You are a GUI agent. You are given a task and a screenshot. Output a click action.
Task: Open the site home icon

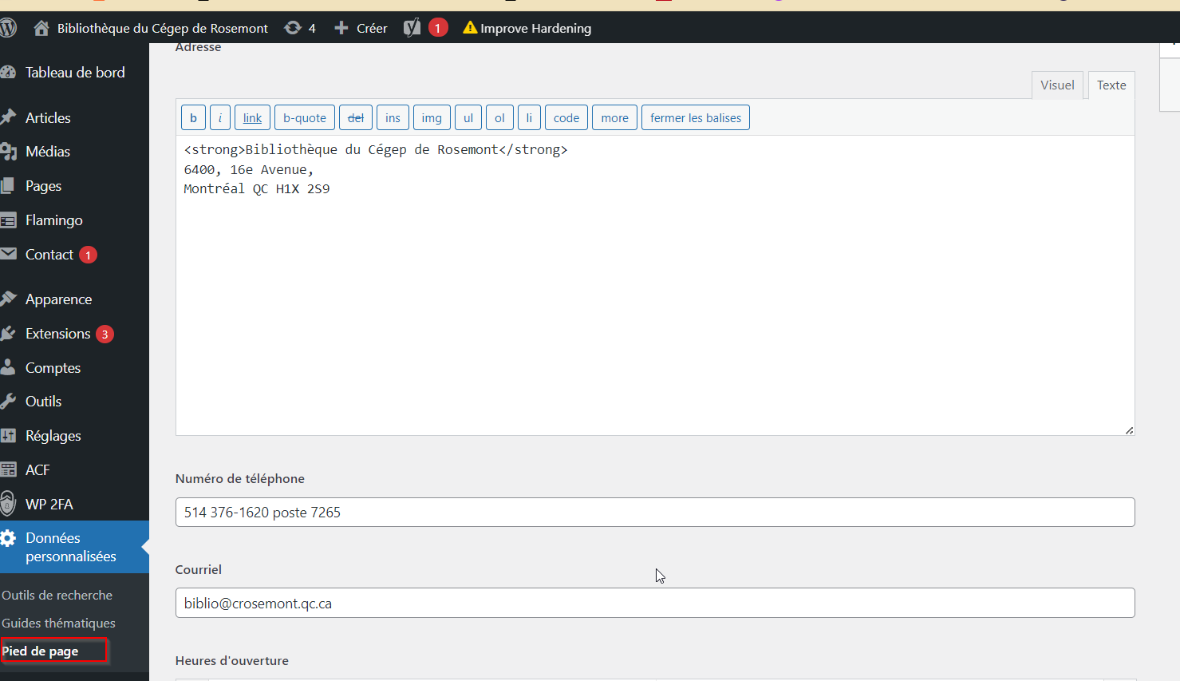pyautogui.click(x=41, y=28)
